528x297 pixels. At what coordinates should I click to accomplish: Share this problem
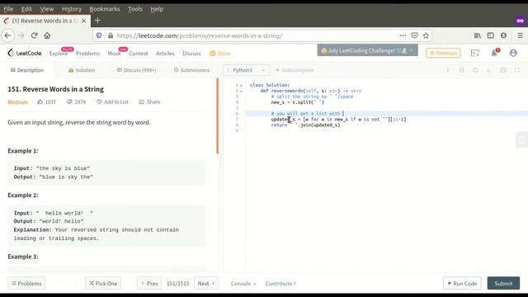pos(149,101)
